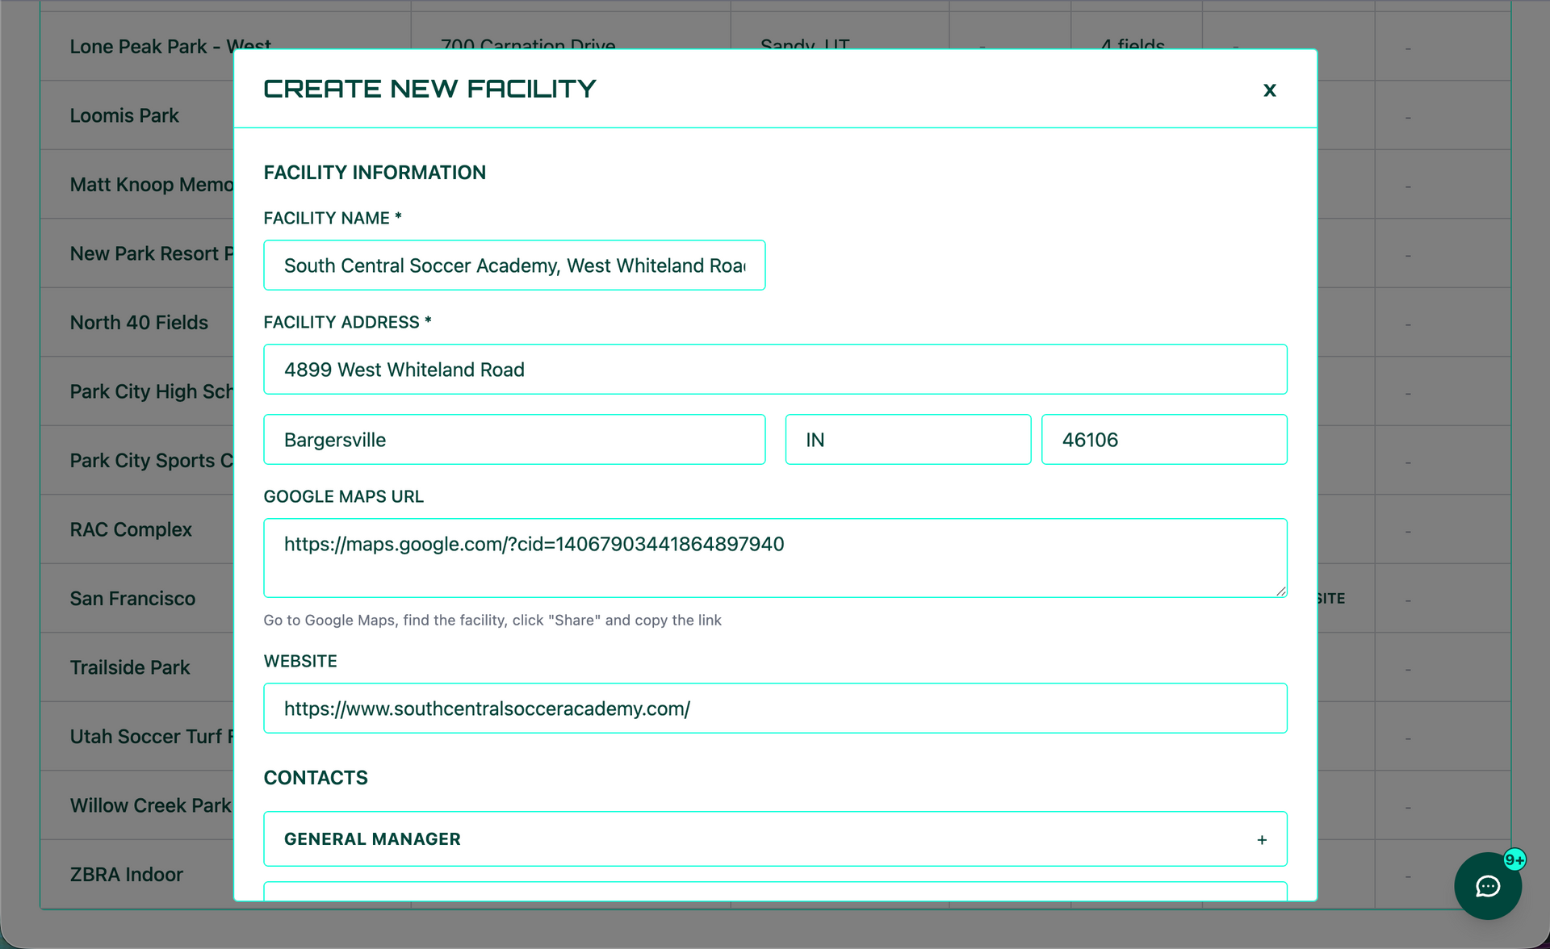Click the plus icon on General Manager
Screen dimensions: 1550x949
pyautogui.click(x=1262, y=840)
